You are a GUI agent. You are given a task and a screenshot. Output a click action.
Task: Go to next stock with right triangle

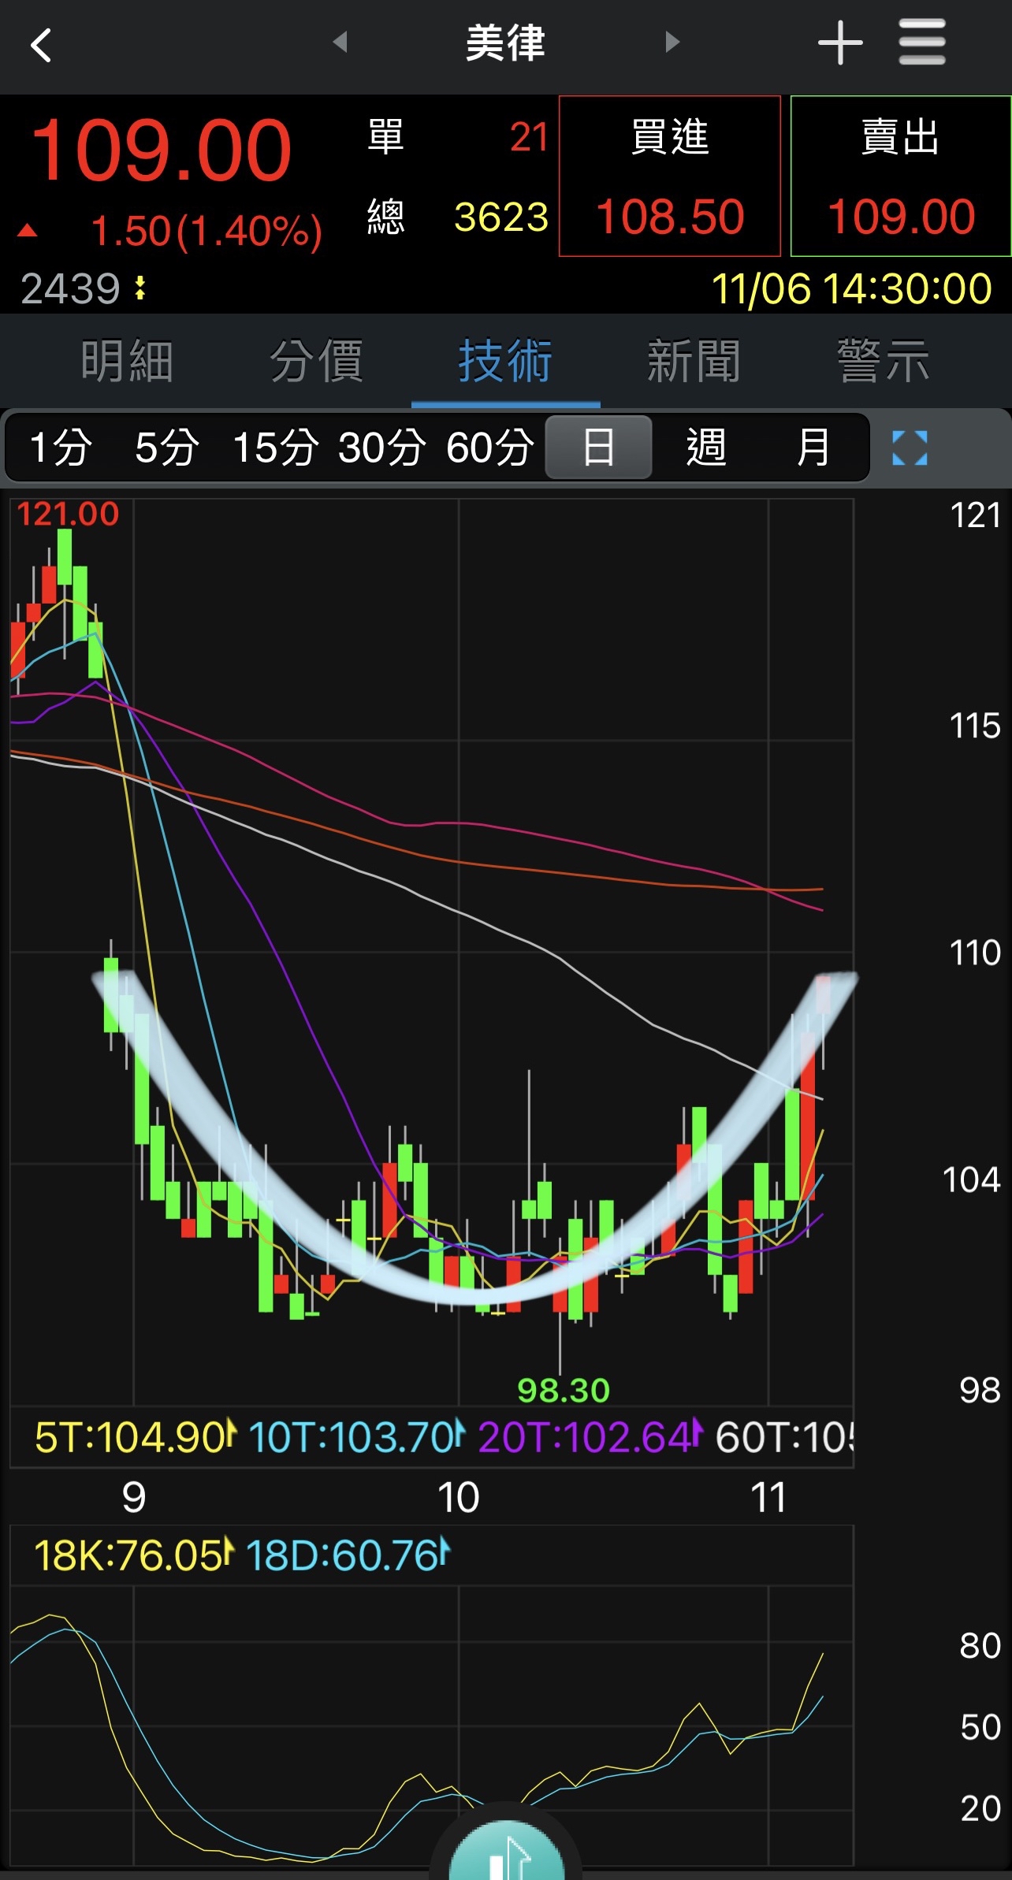(x=672, y=42)
